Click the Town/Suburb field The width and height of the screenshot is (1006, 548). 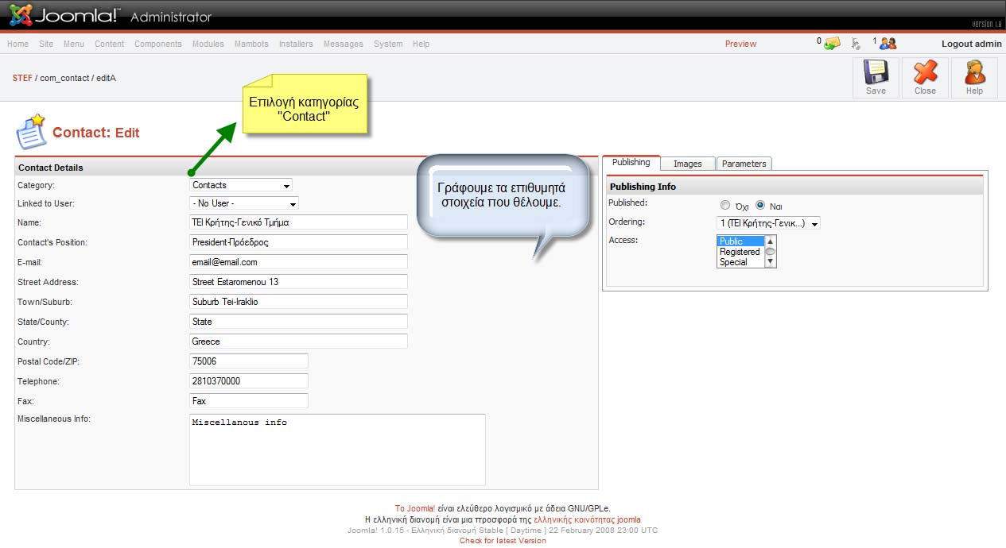tap(298, 302)
